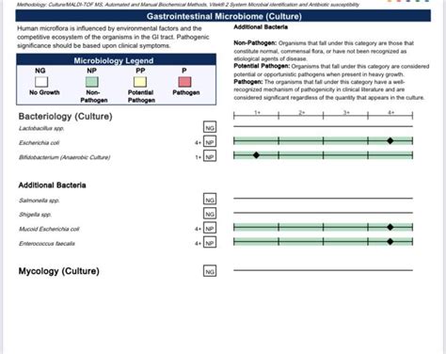Click the diamond marker on Enterococcus faecalis bar

click(x=390, y=241)
